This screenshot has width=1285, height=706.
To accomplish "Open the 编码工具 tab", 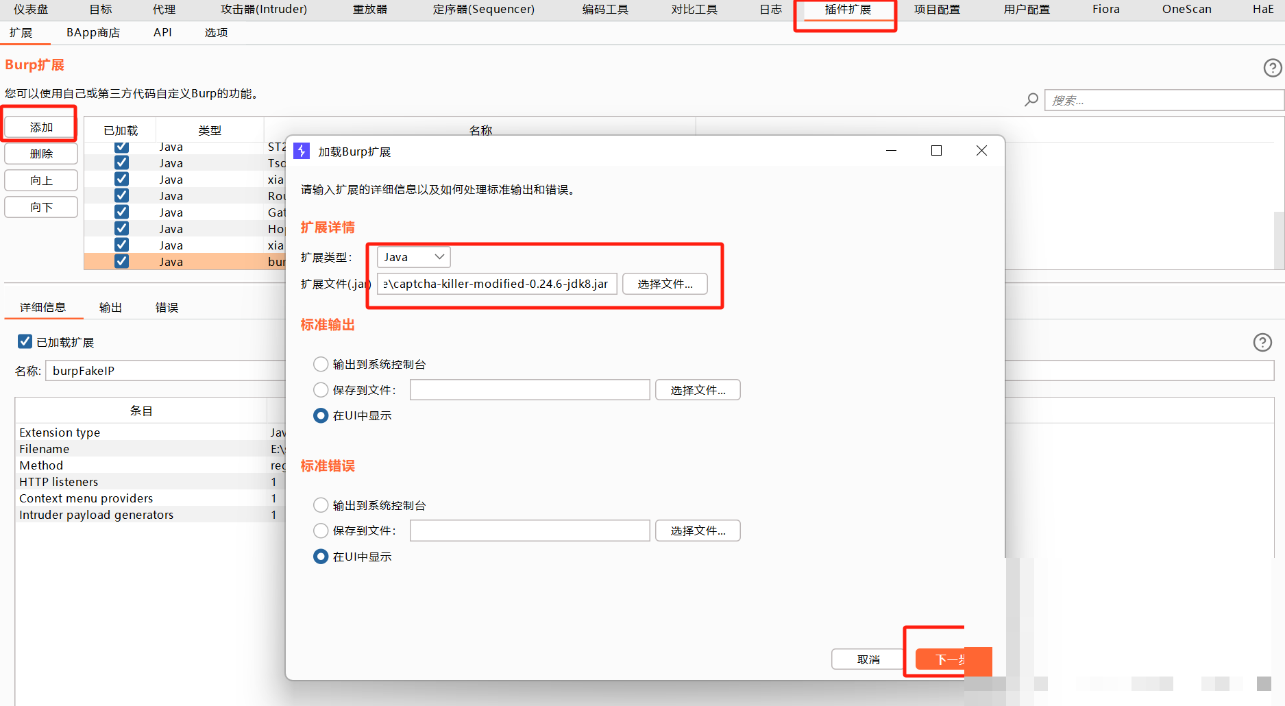I will [x=605, y=10].
